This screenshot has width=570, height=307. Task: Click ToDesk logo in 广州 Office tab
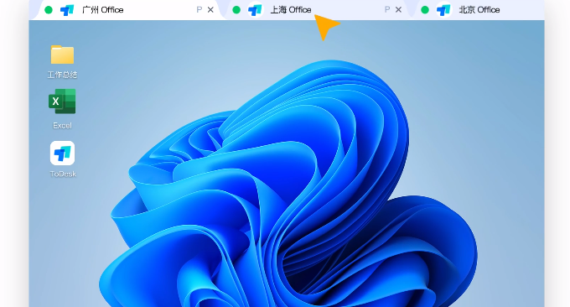coord(67,10)
